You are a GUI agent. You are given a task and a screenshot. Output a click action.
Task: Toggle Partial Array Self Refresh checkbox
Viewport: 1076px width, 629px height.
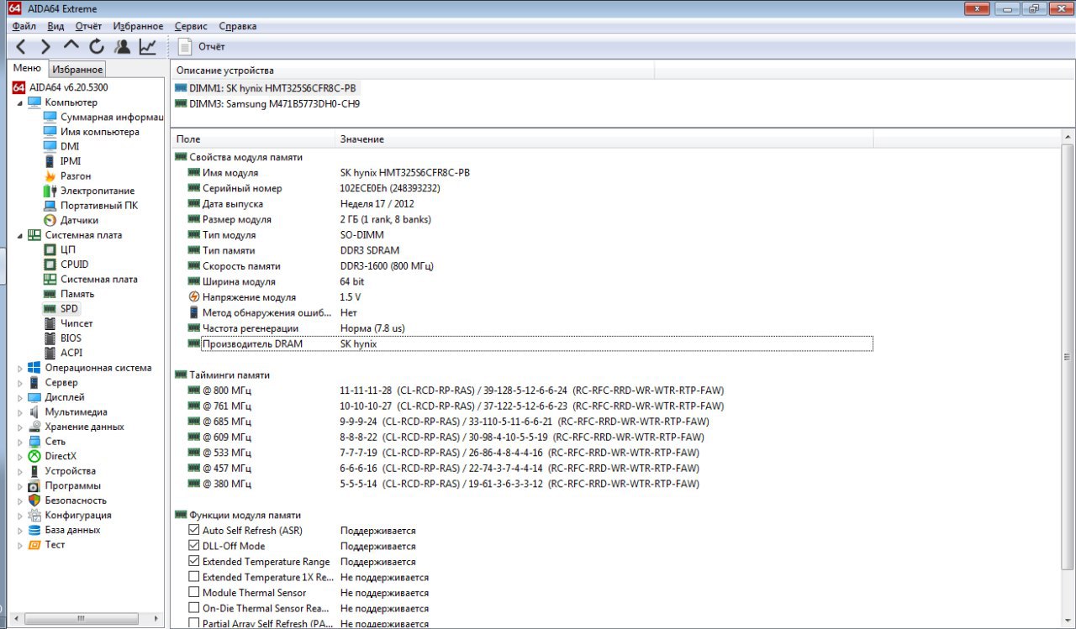[x=194, y=623]
